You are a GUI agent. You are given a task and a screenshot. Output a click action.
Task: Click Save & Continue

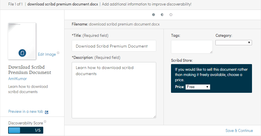click(x=239, y=130)
